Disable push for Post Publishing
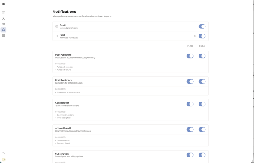 (x=190, y=56)
